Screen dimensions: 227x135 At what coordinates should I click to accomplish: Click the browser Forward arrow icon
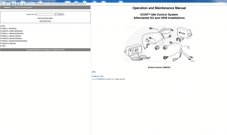(6, 4)
